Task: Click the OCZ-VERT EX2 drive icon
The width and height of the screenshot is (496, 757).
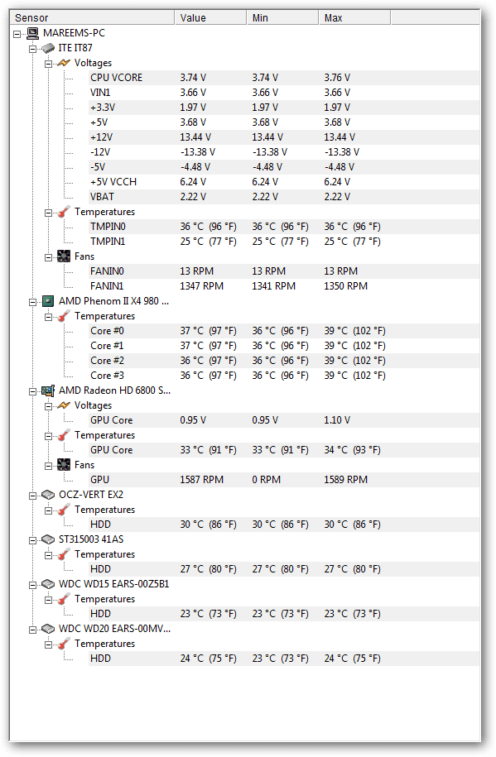Action: click(x=48, y=495)
